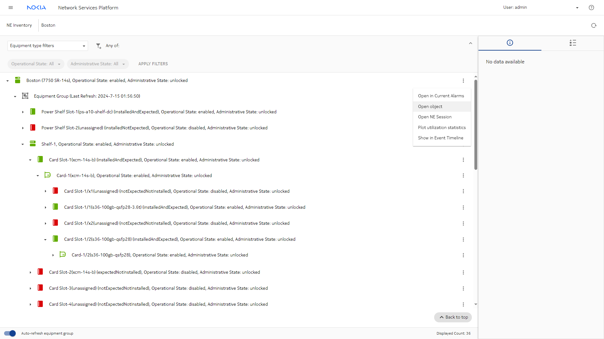Viewport: 604px width, 339px height.
Task: Switch to the info panel tab
Action: point(510,43)
